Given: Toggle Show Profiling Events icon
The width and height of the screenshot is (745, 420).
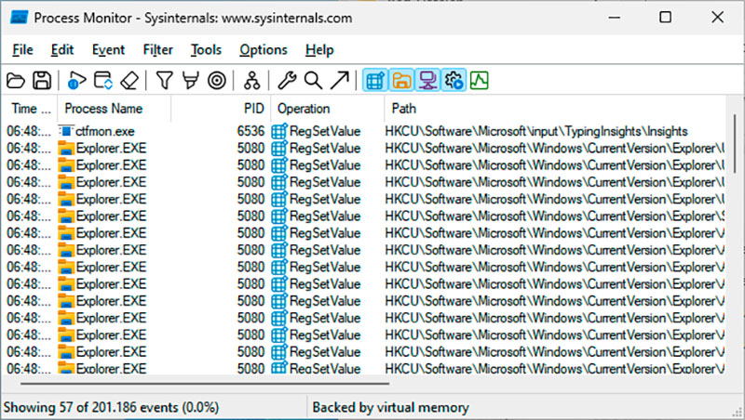Looking at the screenshot, I should 480,80.
